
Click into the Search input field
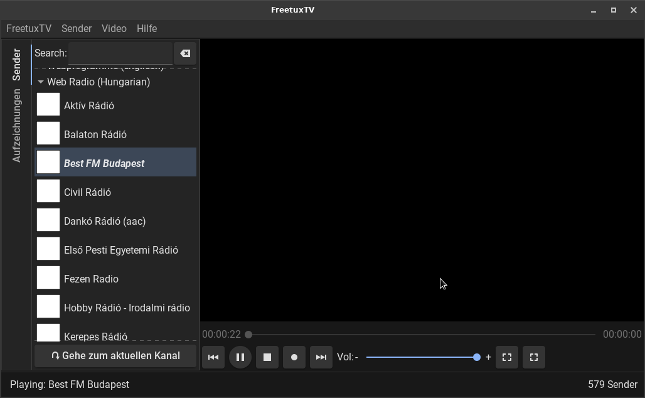[120, 53]
